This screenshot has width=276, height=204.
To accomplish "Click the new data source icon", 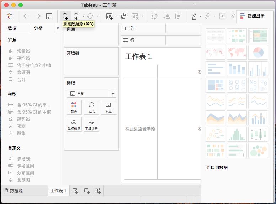I will tap(65, 16).
